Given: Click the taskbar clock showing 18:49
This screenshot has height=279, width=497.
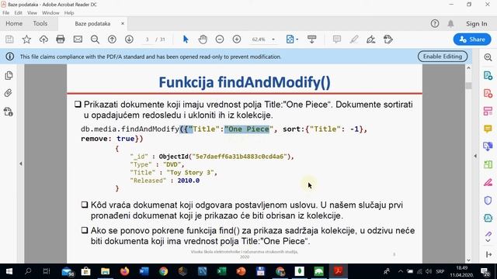Looking at the screenshot, I should click(x=461, y=271).
